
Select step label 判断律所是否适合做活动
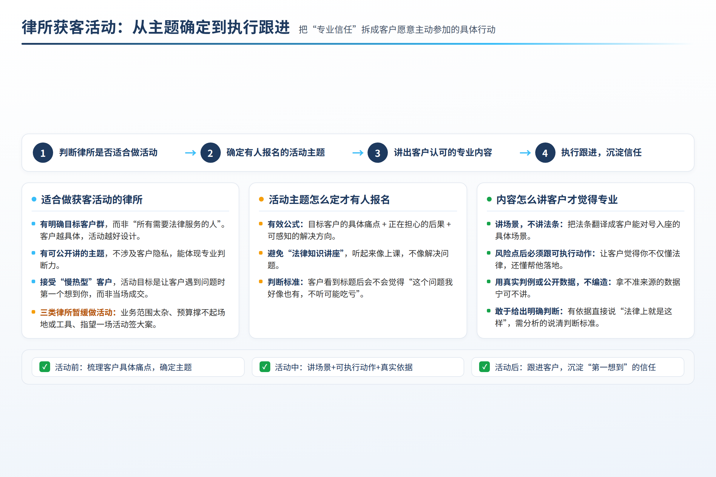pyautogui.click(x=108, y=152)
